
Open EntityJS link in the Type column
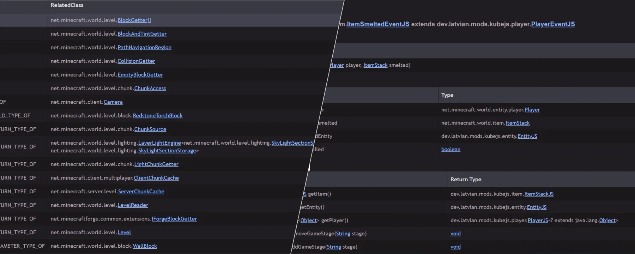[527, 136]
